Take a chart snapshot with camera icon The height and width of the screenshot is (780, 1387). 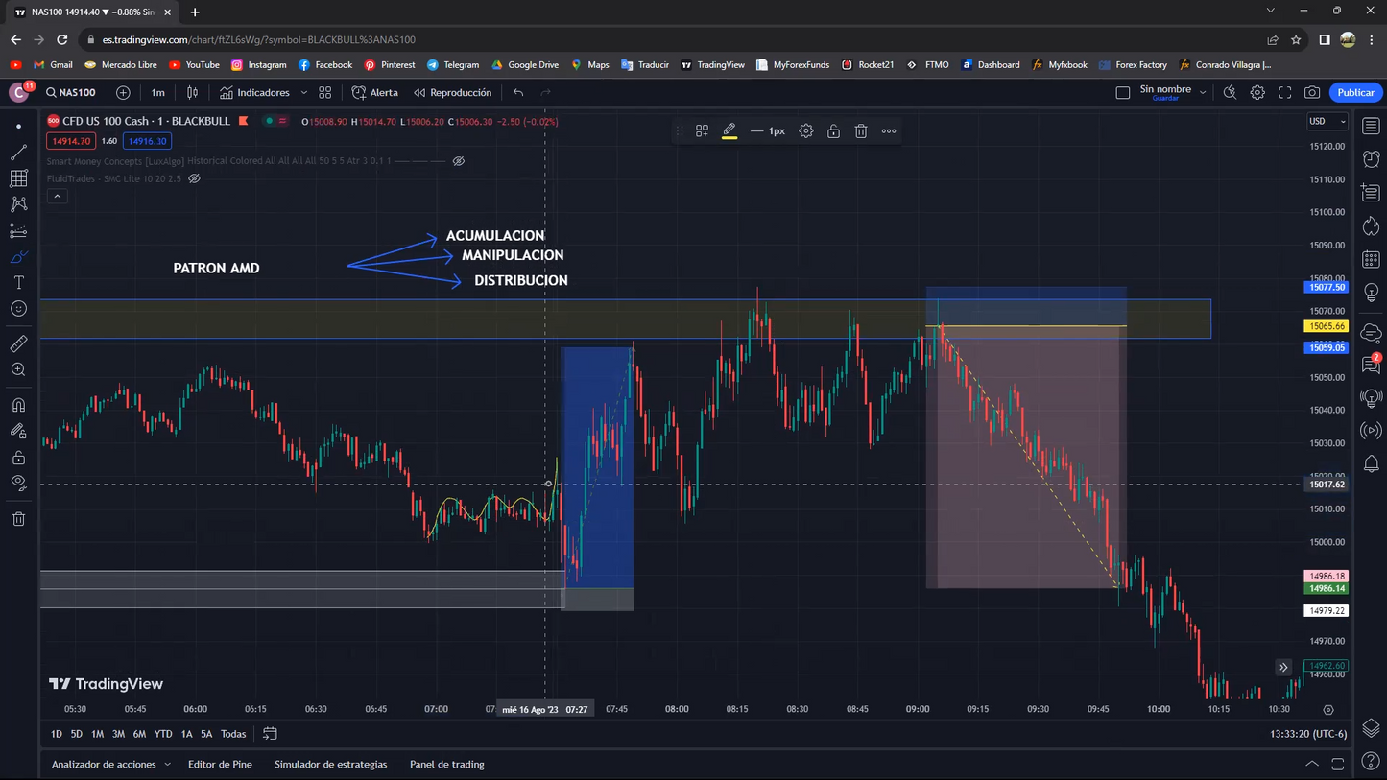pyautogui.click(x=1312, y=92)
